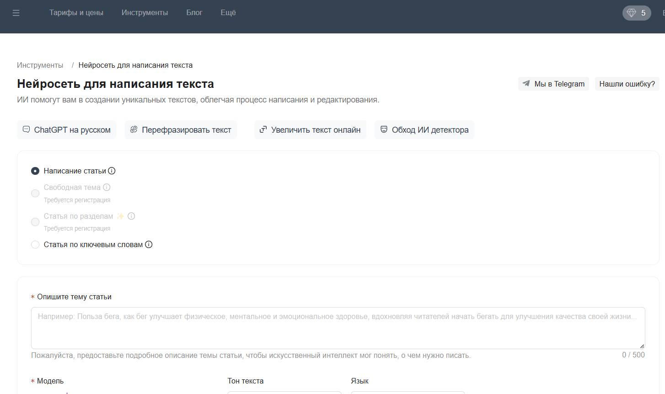Click info icon beside Статья по ключевым словам
Image resolution: width=665 pixels, height=394 pixels.
click(x=149, y=244)
